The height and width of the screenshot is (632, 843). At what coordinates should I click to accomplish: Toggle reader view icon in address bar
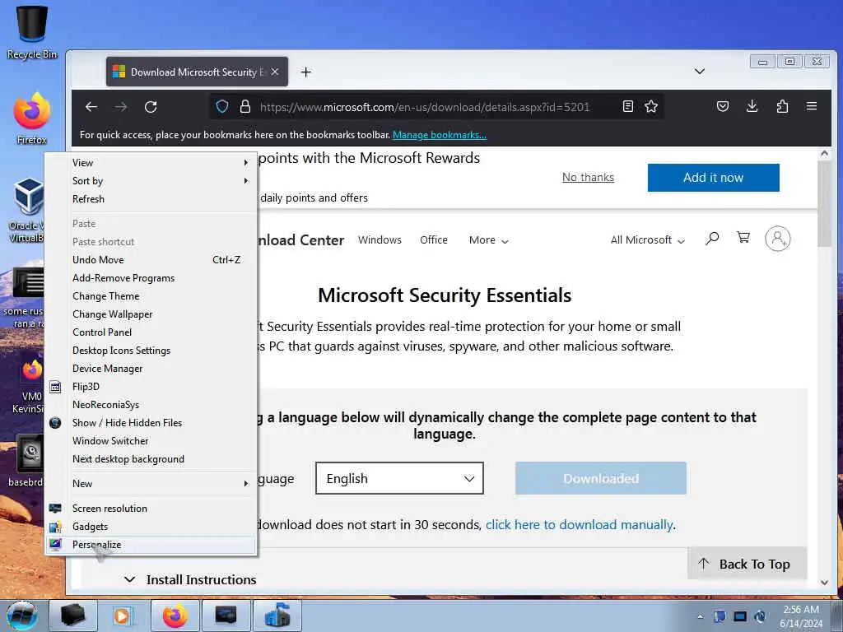[628, 106]
